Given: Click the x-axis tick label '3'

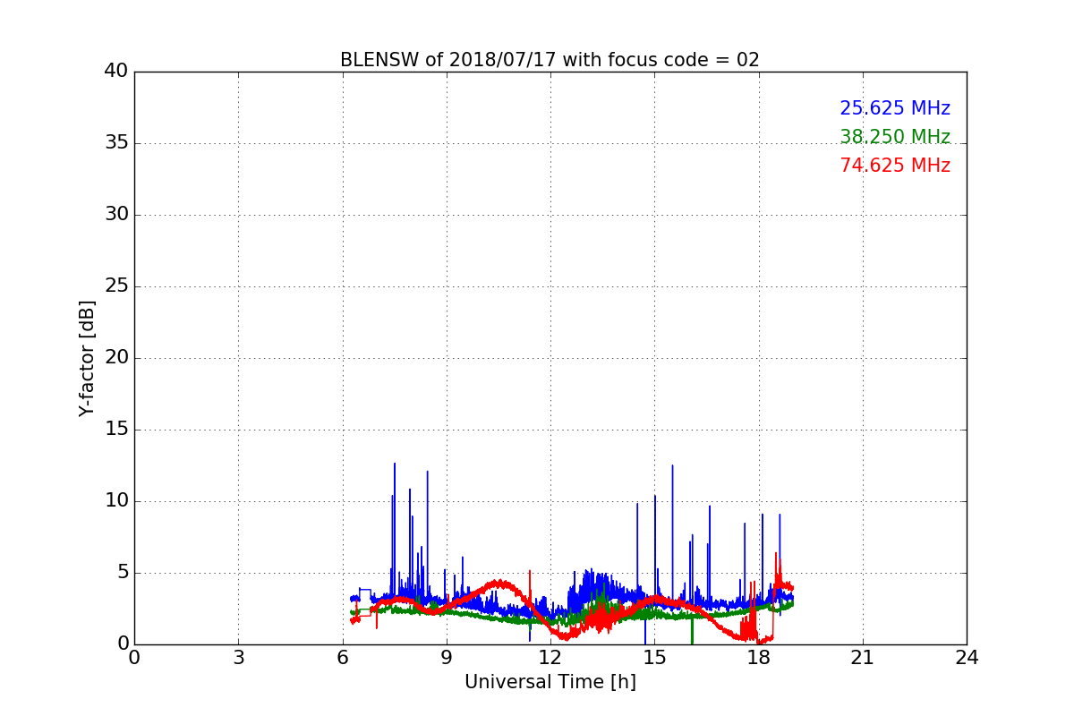Looking at the screenshot, I should pos(238,658).
